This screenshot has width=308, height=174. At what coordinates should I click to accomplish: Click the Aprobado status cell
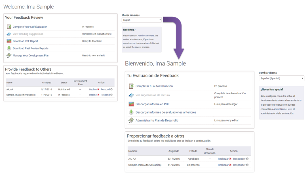pyautogui.click(x=193, y=159)
